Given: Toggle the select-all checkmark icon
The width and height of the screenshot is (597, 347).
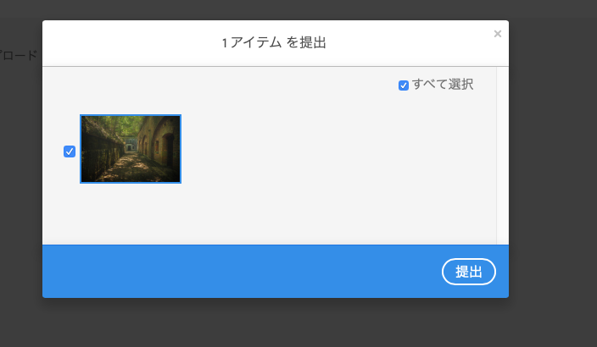Looking at the screenshot, I should pos(404,85).
